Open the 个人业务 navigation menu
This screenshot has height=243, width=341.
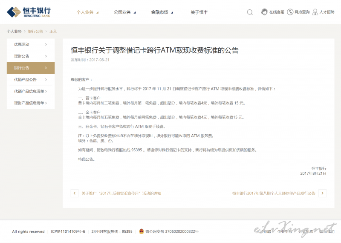pos(85,12)
